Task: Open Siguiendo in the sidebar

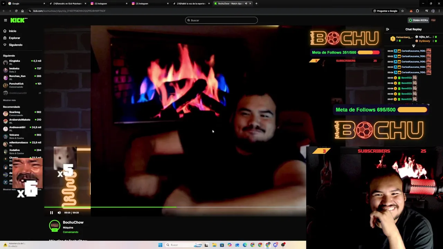Action: (x=13, y=45)
